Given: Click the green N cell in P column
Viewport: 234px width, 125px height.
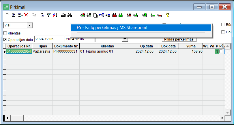Looking at the screenshot, I should coord(217,51).
